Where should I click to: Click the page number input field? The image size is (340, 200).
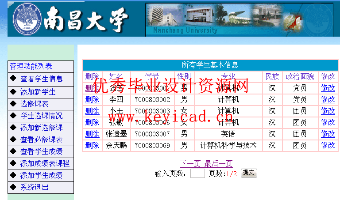coord(197,174)
